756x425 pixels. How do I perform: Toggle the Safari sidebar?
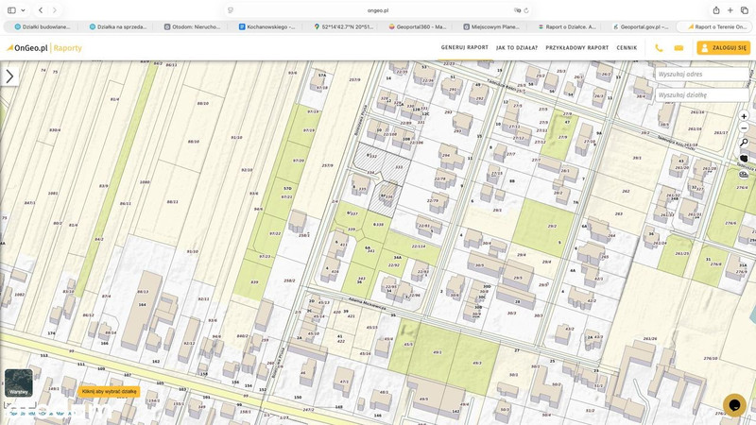[10, 10]
